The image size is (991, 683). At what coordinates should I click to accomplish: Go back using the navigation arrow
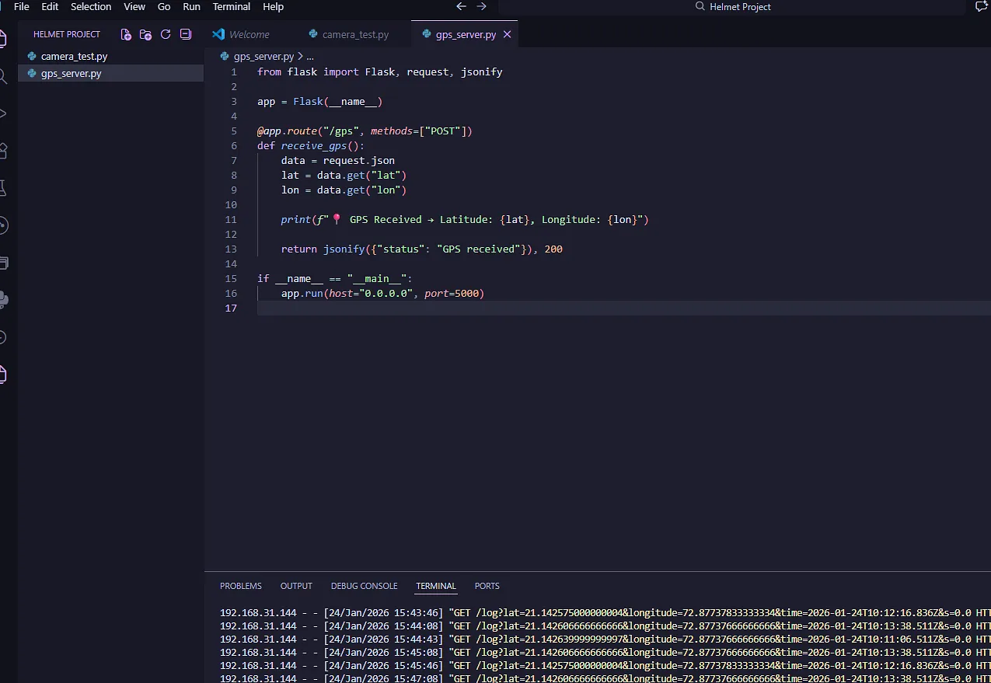pos(461,6)
